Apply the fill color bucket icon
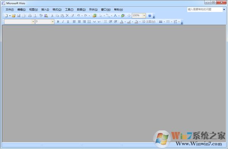Image resolution: width=228 pixels, height=149 pixels. [136, 22]
